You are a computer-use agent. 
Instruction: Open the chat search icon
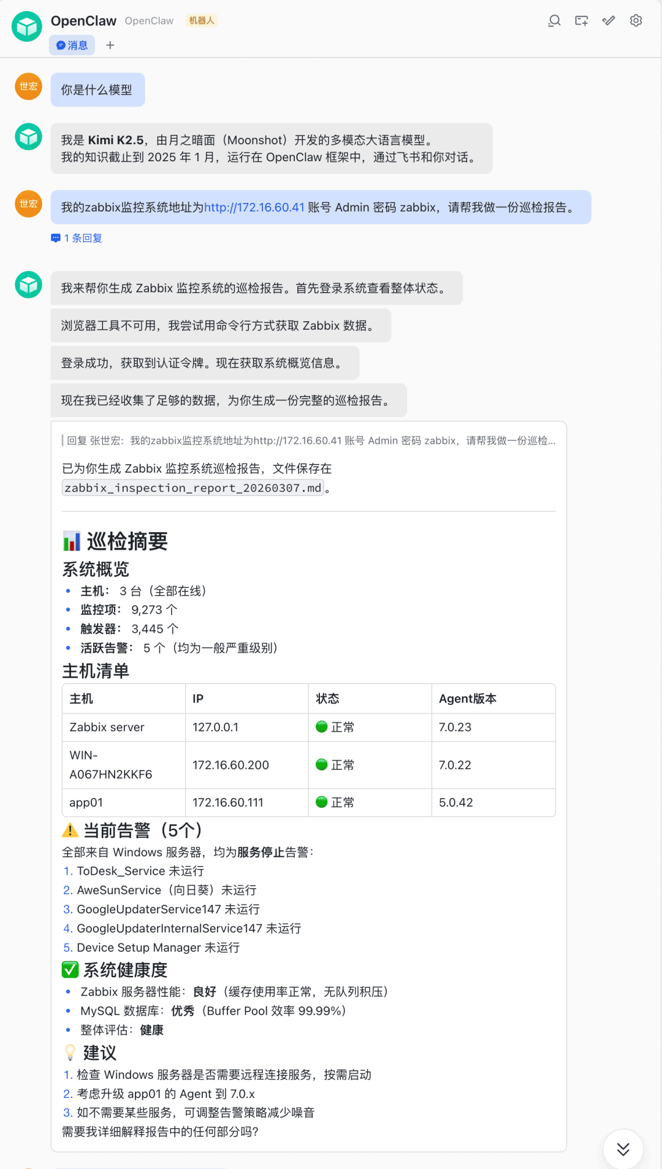coord(554,21)
